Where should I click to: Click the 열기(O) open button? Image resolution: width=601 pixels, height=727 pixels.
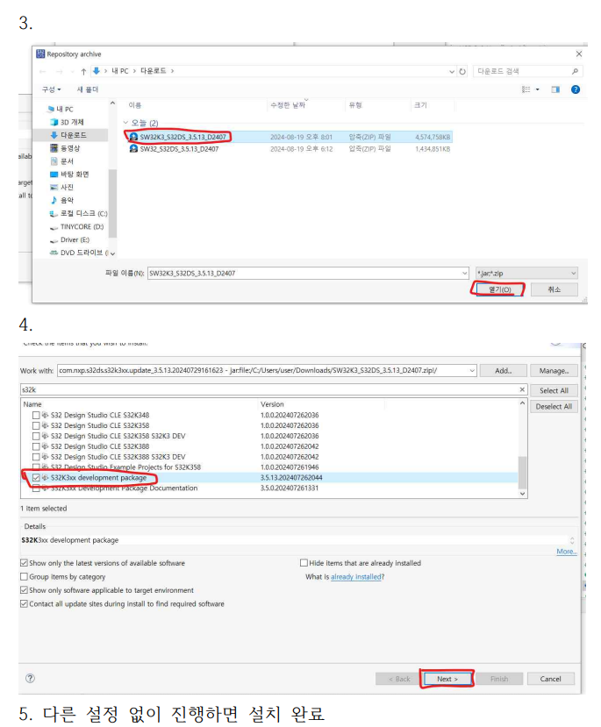[x=499, y=289]
